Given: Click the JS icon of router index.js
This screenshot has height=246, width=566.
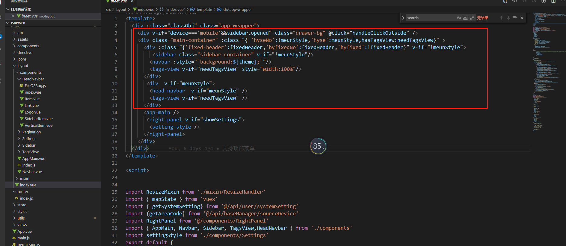Looking at the screenshot, I should click(x=16, y=198).
